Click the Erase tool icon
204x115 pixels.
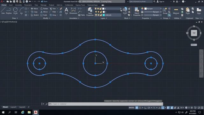click(x=61, y=9)
